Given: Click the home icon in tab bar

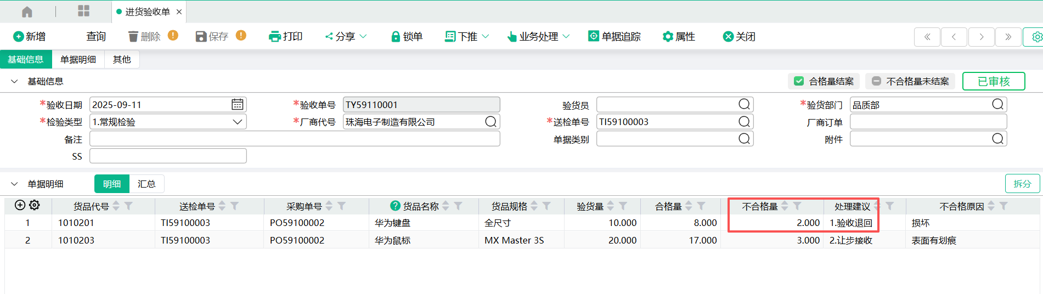Looking at the screenshot, I should [x=27, y=12].
